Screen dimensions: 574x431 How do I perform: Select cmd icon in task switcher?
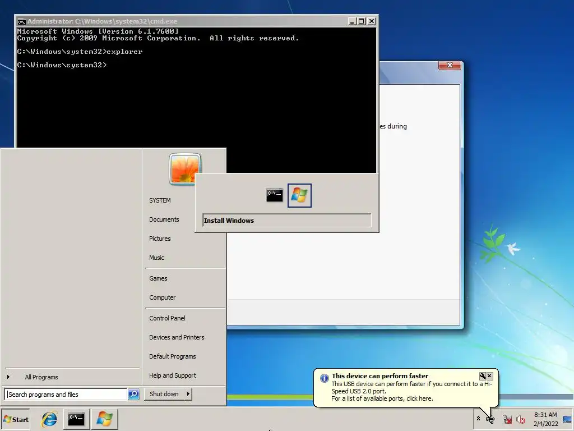[275, 195]
